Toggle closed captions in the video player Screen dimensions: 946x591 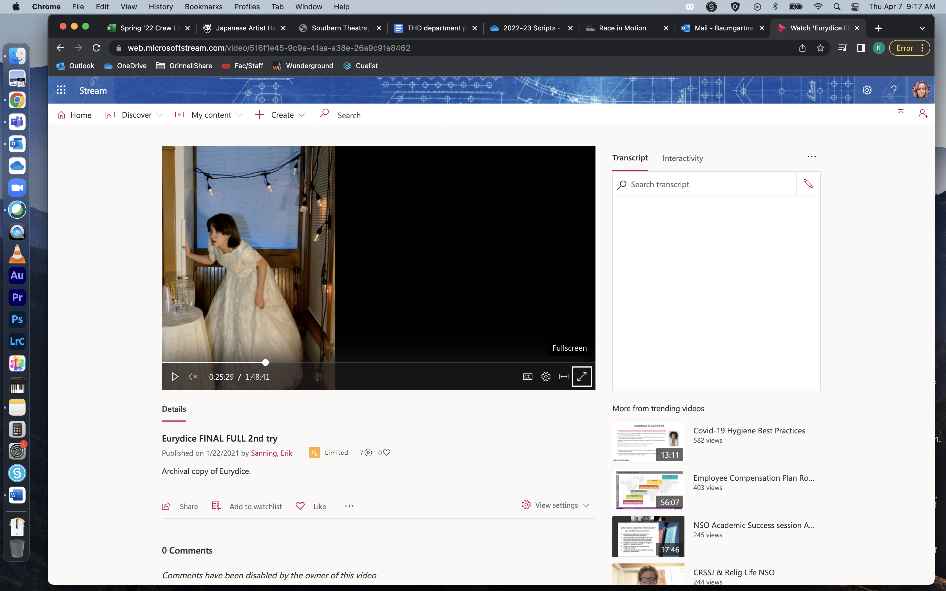[x=528, y=377]
